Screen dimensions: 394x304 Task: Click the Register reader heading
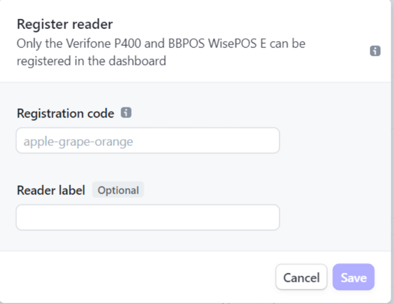pos(65,24)
